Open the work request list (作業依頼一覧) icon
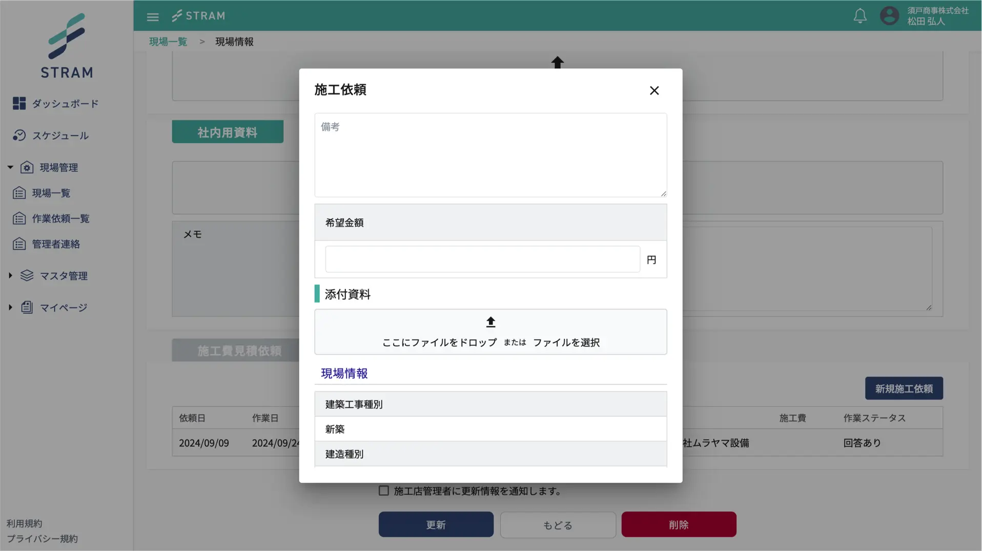Image resolution: width=982 pixels, height=551 pixels. coord(19,218)
